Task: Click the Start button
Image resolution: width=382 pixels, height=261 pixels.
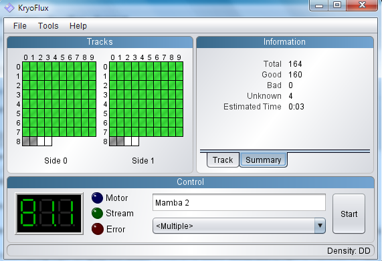Action: (x=349, y=214)
